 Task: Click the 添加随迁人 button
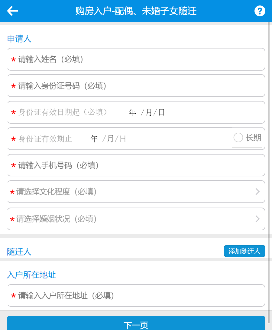(x=244, y=251)
